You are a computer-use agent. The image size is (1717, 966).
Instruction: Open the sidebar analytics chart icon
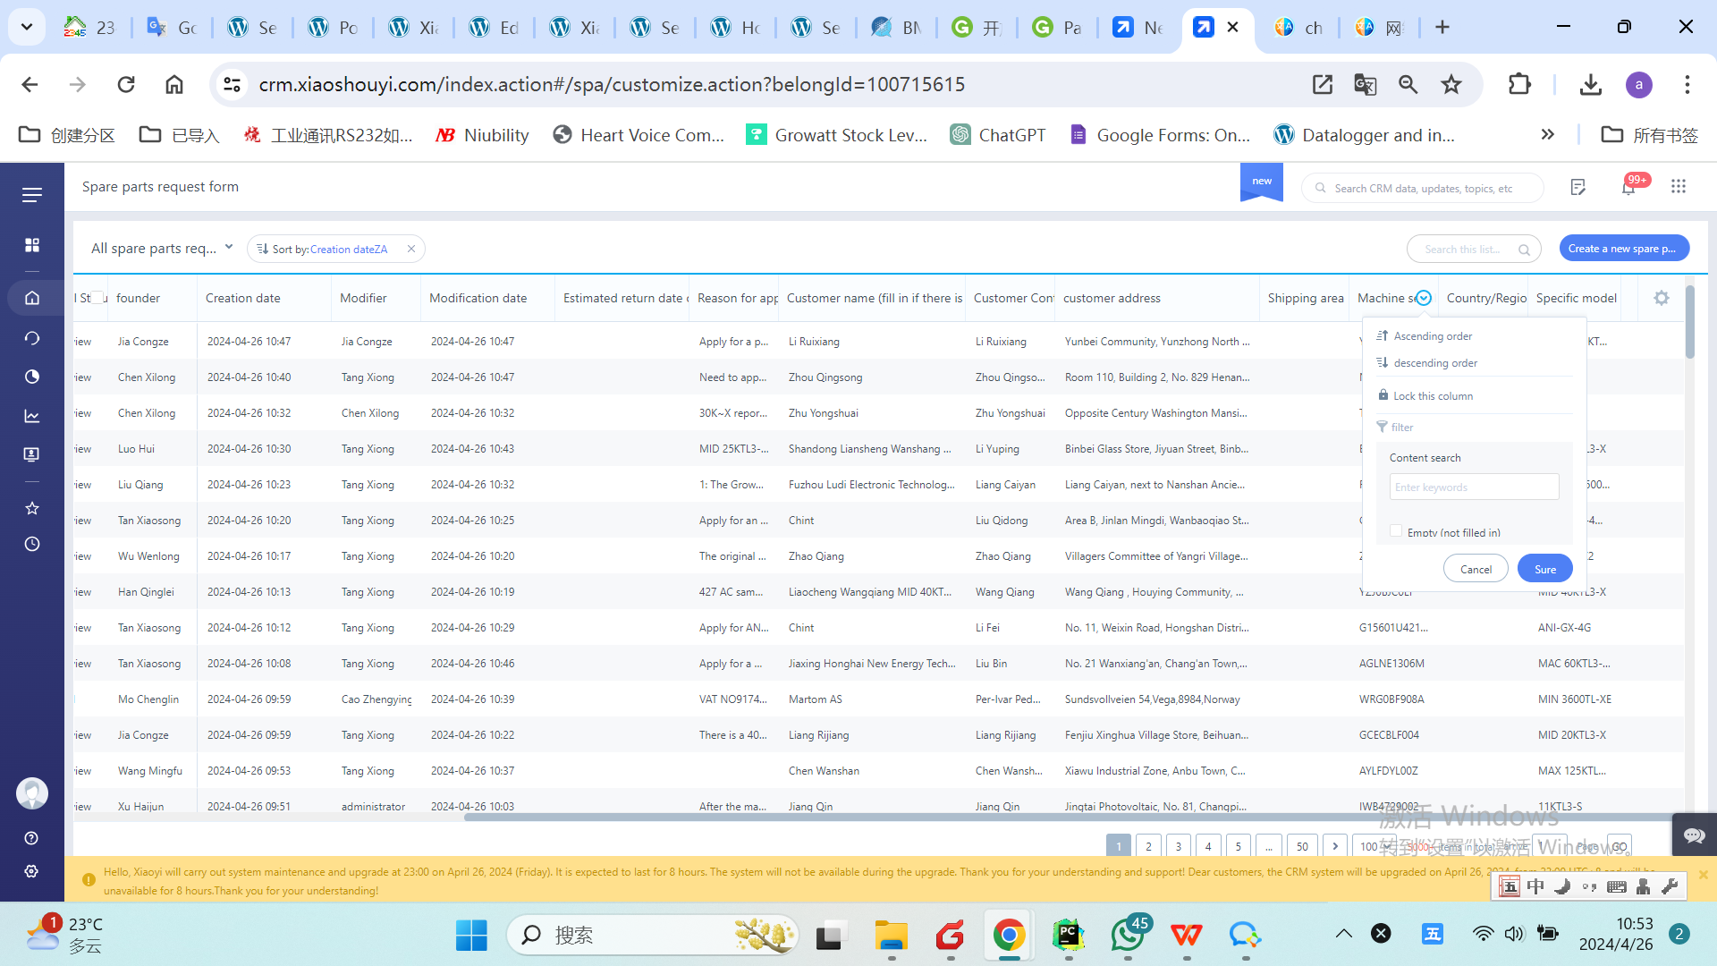(32, 416)
